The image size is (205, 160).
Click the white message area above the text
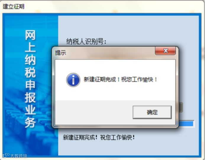(x=115, y=66)
